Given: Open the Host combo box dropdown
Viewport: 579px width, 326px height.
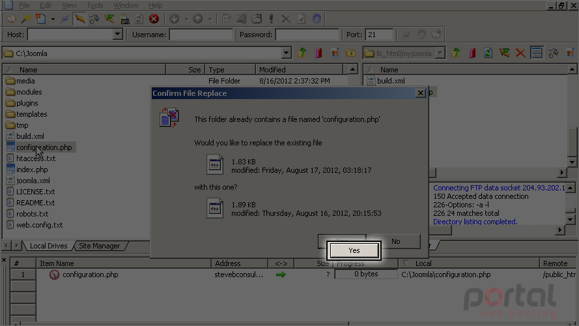Looking at the screenshot, I should [117, 35].
